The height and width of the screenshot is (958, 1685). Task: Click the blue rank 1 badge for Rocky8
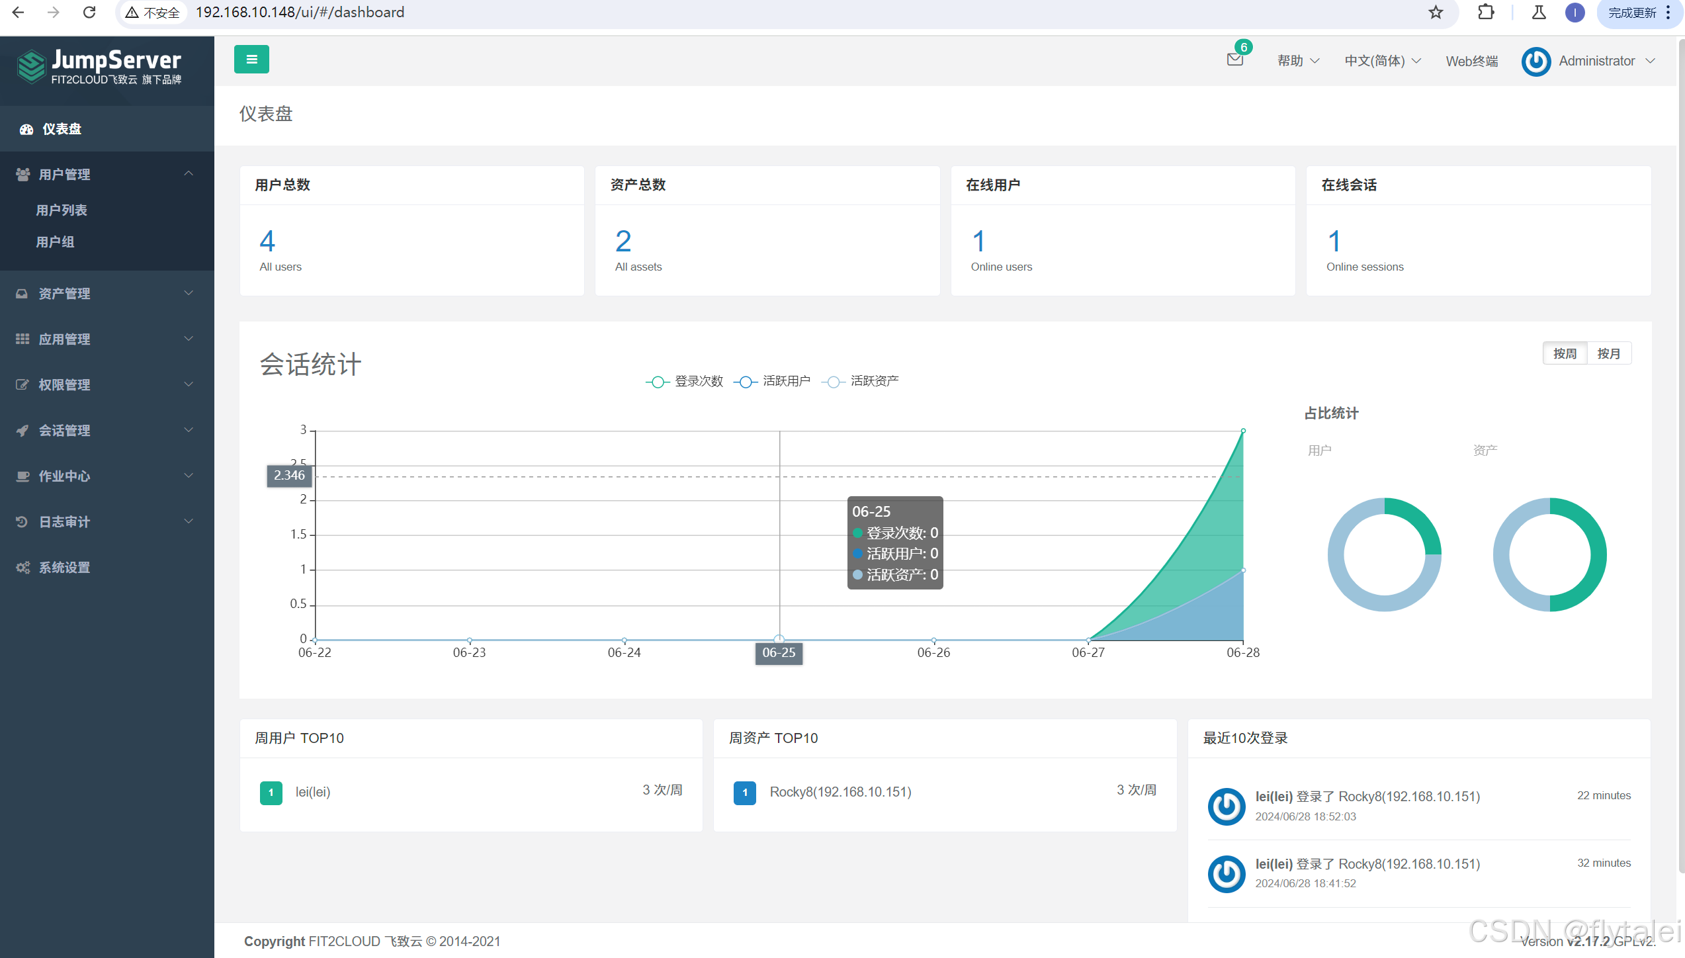point(745,792)
